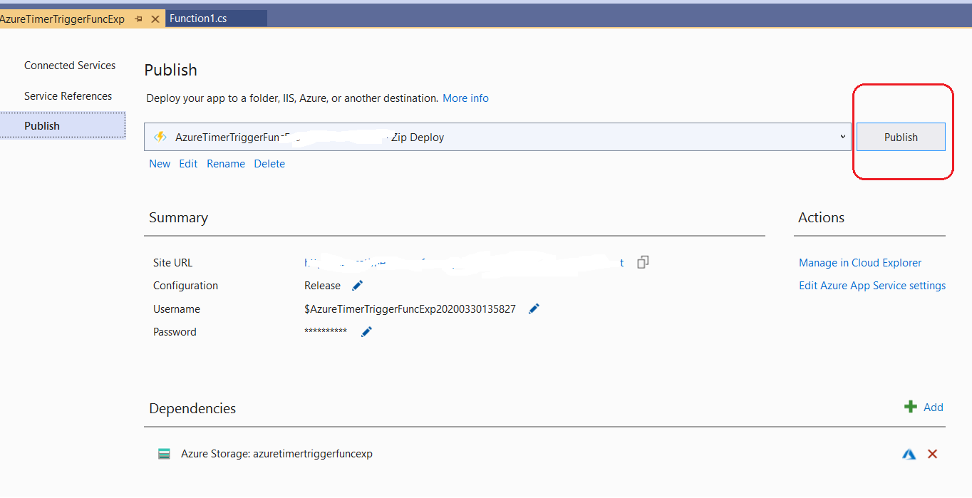This screenshot has width=972, height=498.
Task: Edit the publish profile
Action: pyautogui.click(x=188, y=164)
